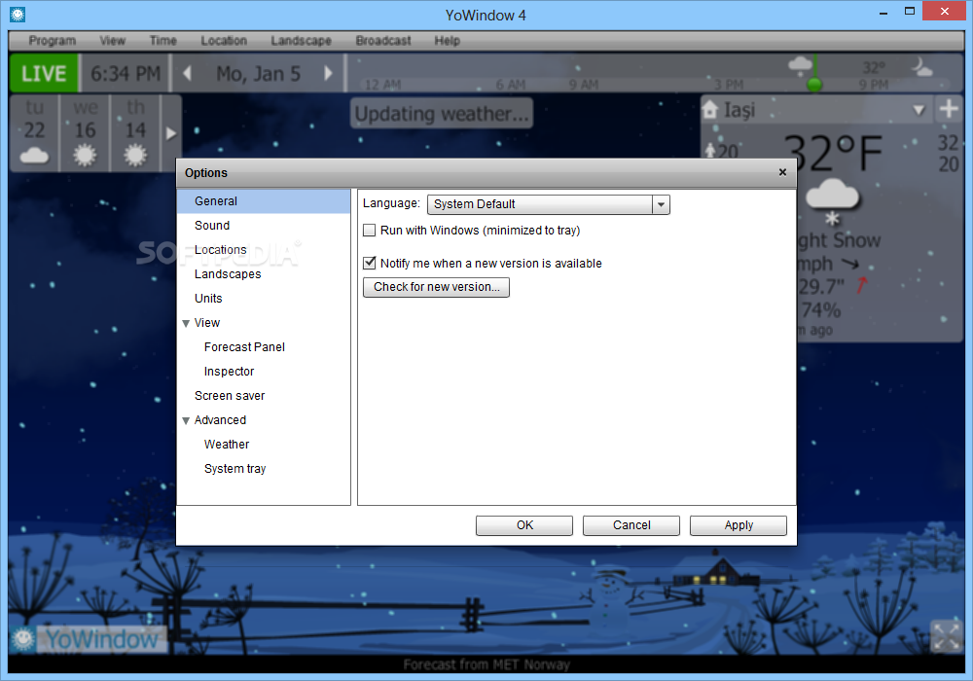Click Check for new version button
Viewport: 973px width, 681px height.
(436, 287)
